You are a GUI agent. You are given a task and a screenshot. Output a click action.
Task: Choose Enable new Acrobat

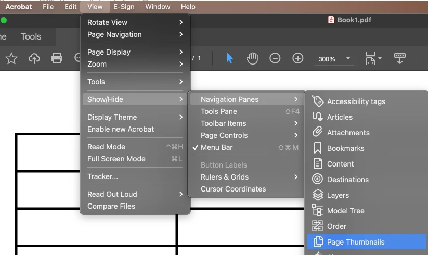coord(135,129)
